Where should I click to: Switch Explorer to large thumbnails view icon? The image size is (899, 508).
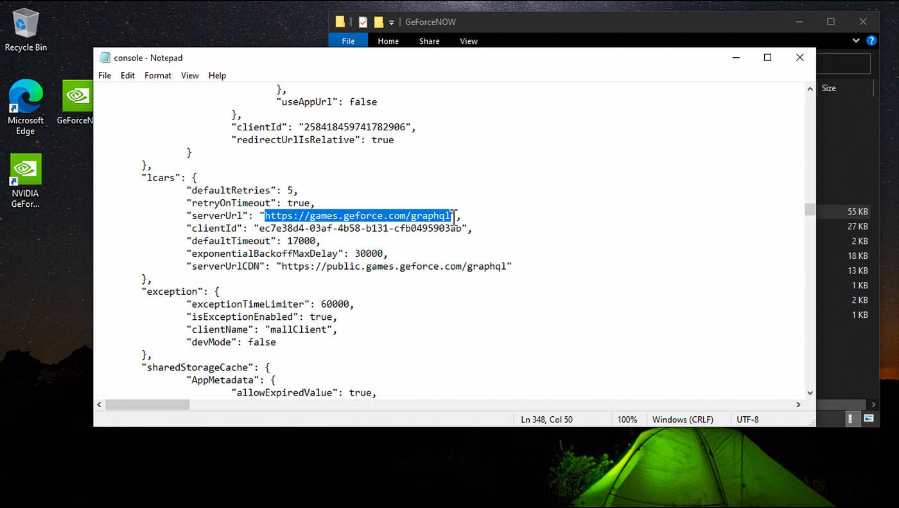click(868, 419)
